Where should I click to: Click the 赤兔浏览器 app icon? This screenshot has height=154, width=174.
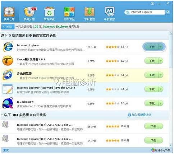point(8,75)
